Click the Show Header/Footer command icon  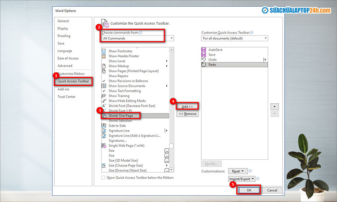pos(104,56)
